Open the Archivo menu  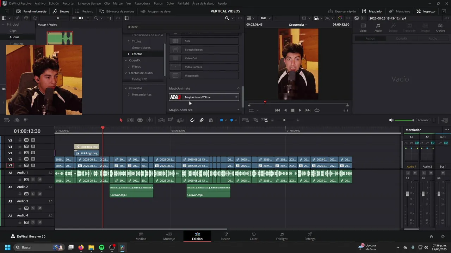pos(40,3)
